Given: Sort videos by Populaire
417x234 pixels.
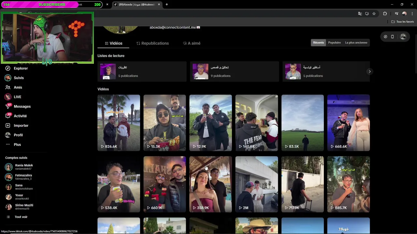Looking at the screenshot, I should click(x=334, y=43).
